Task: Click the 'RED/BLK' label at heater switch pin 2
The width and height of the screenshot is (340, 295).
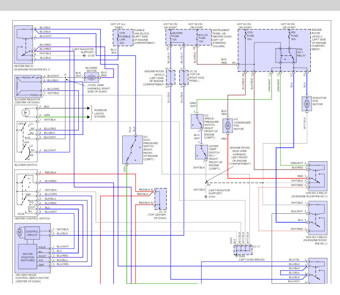Action: point(51,173)
